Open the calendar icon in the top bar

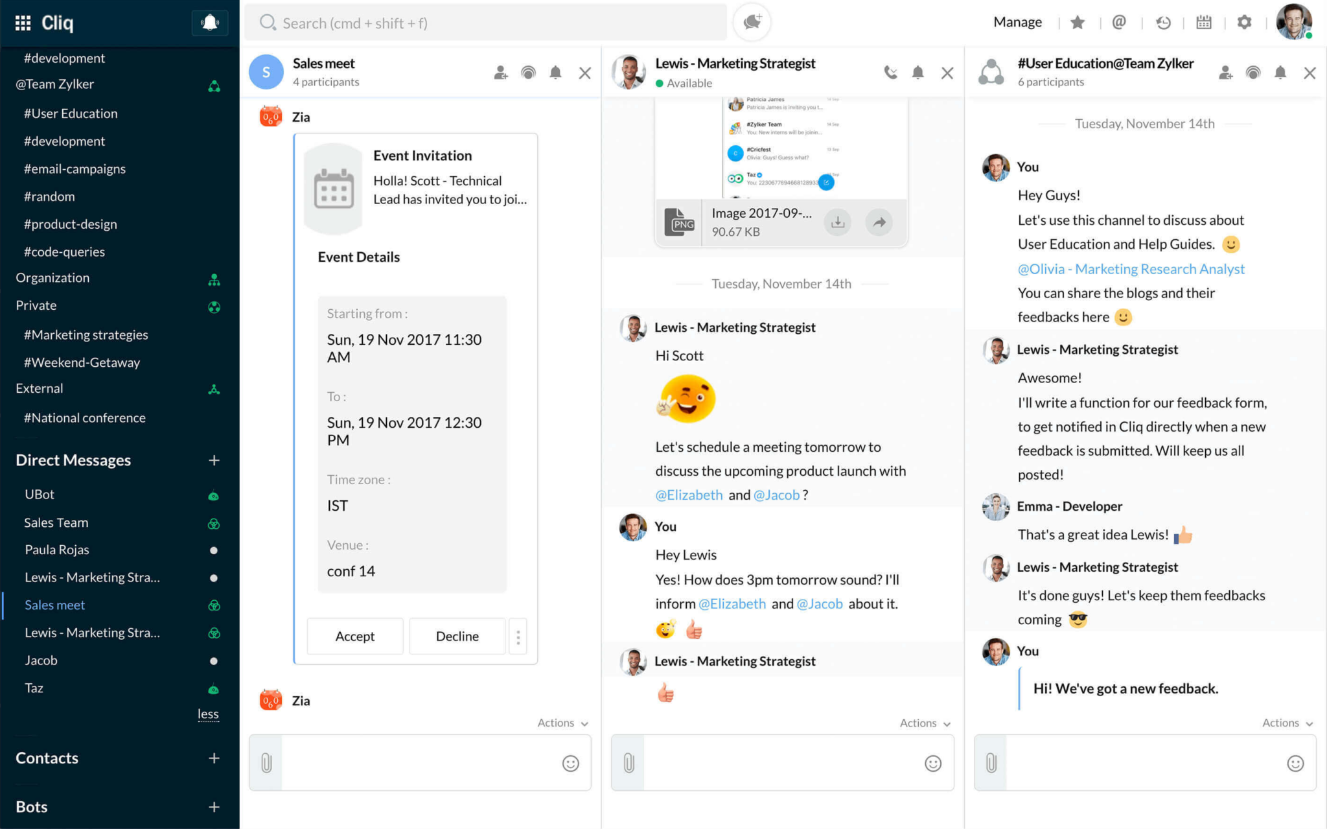[1203, 22]
